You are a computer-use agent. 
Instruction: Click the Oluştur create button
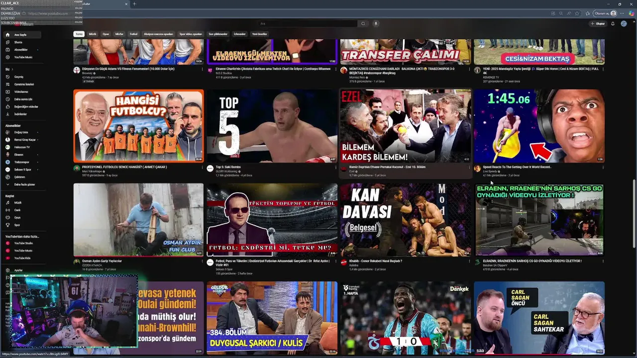[x=598, y=23]
